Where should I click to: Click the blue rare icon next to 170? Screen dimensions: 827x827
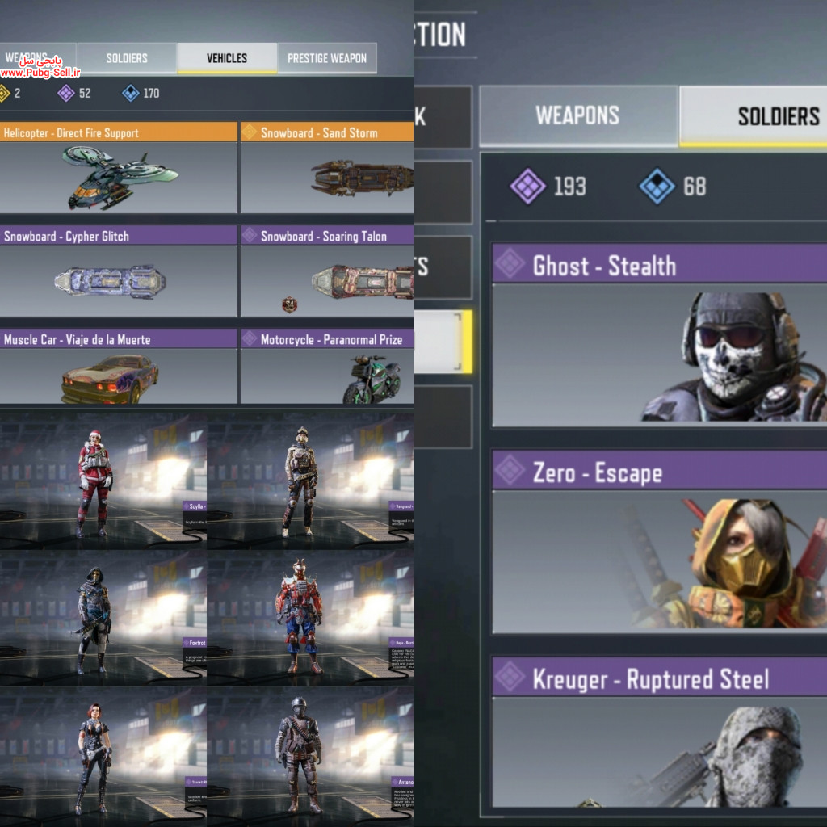coord(130,94)
